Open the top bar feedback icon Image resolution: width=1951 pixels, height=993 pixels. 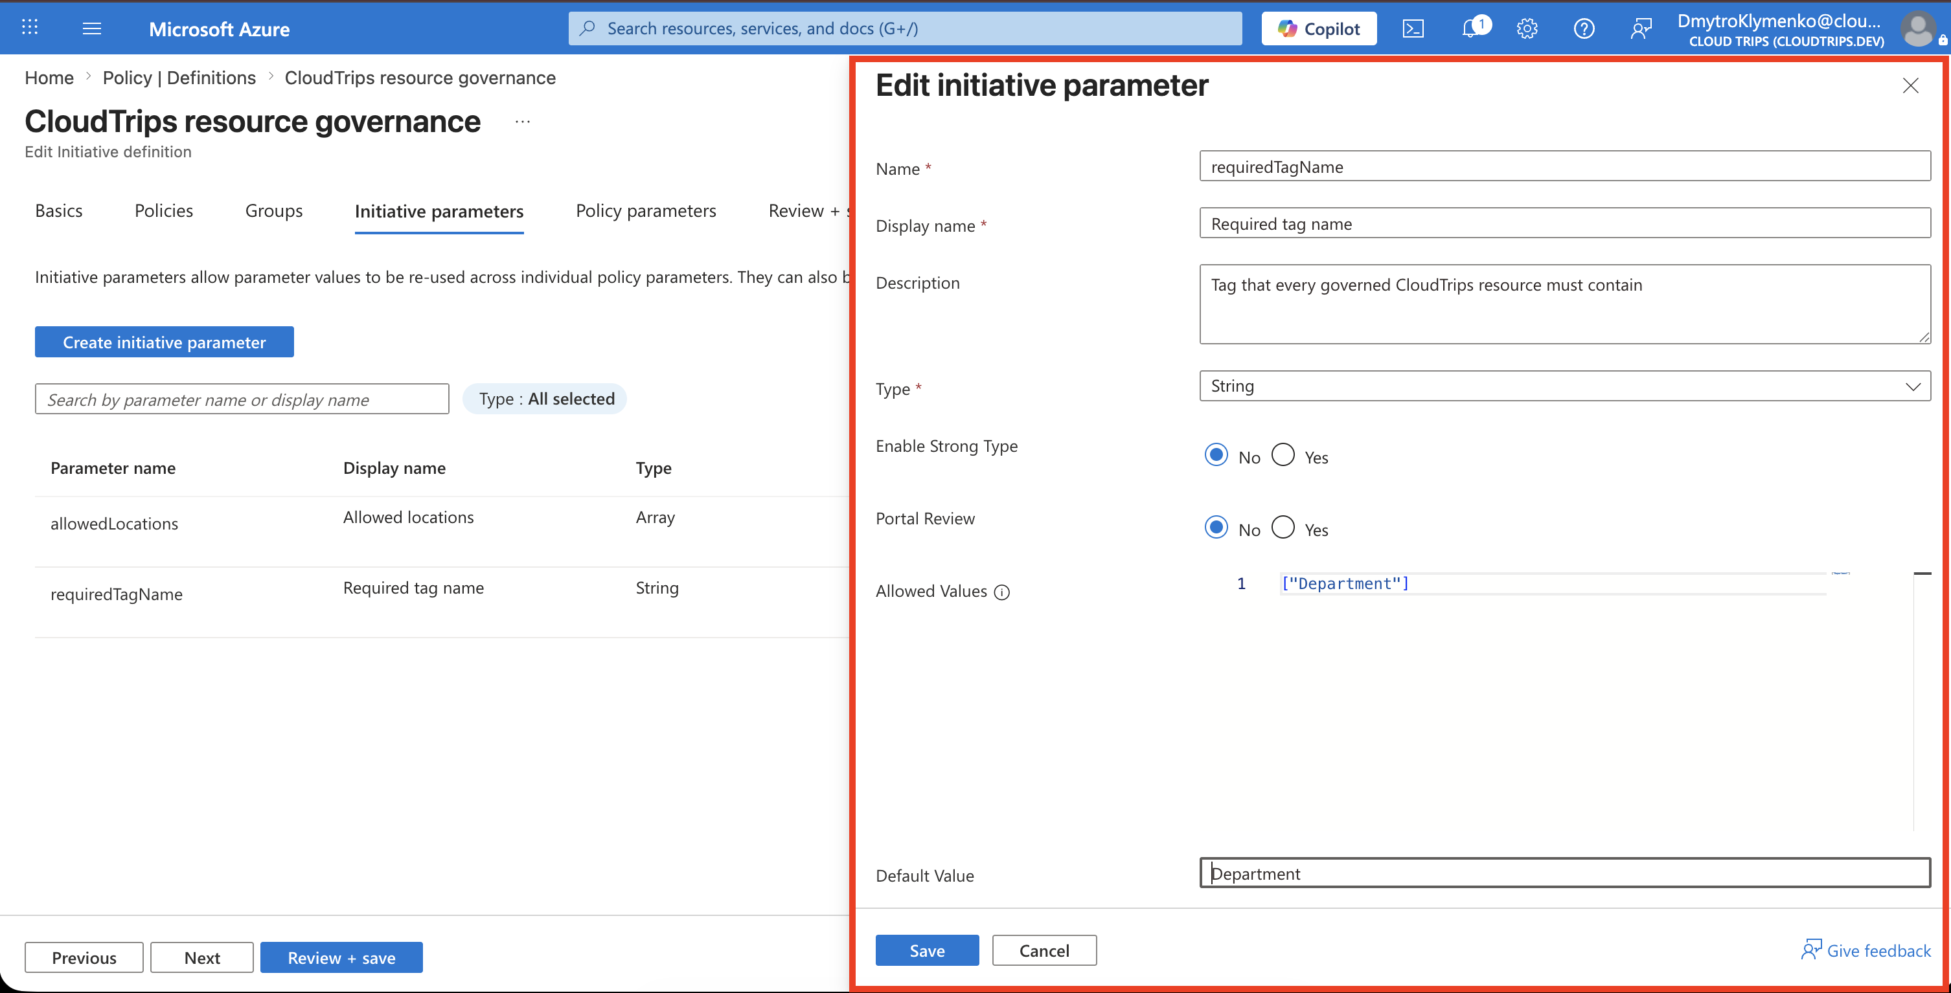1641,28
